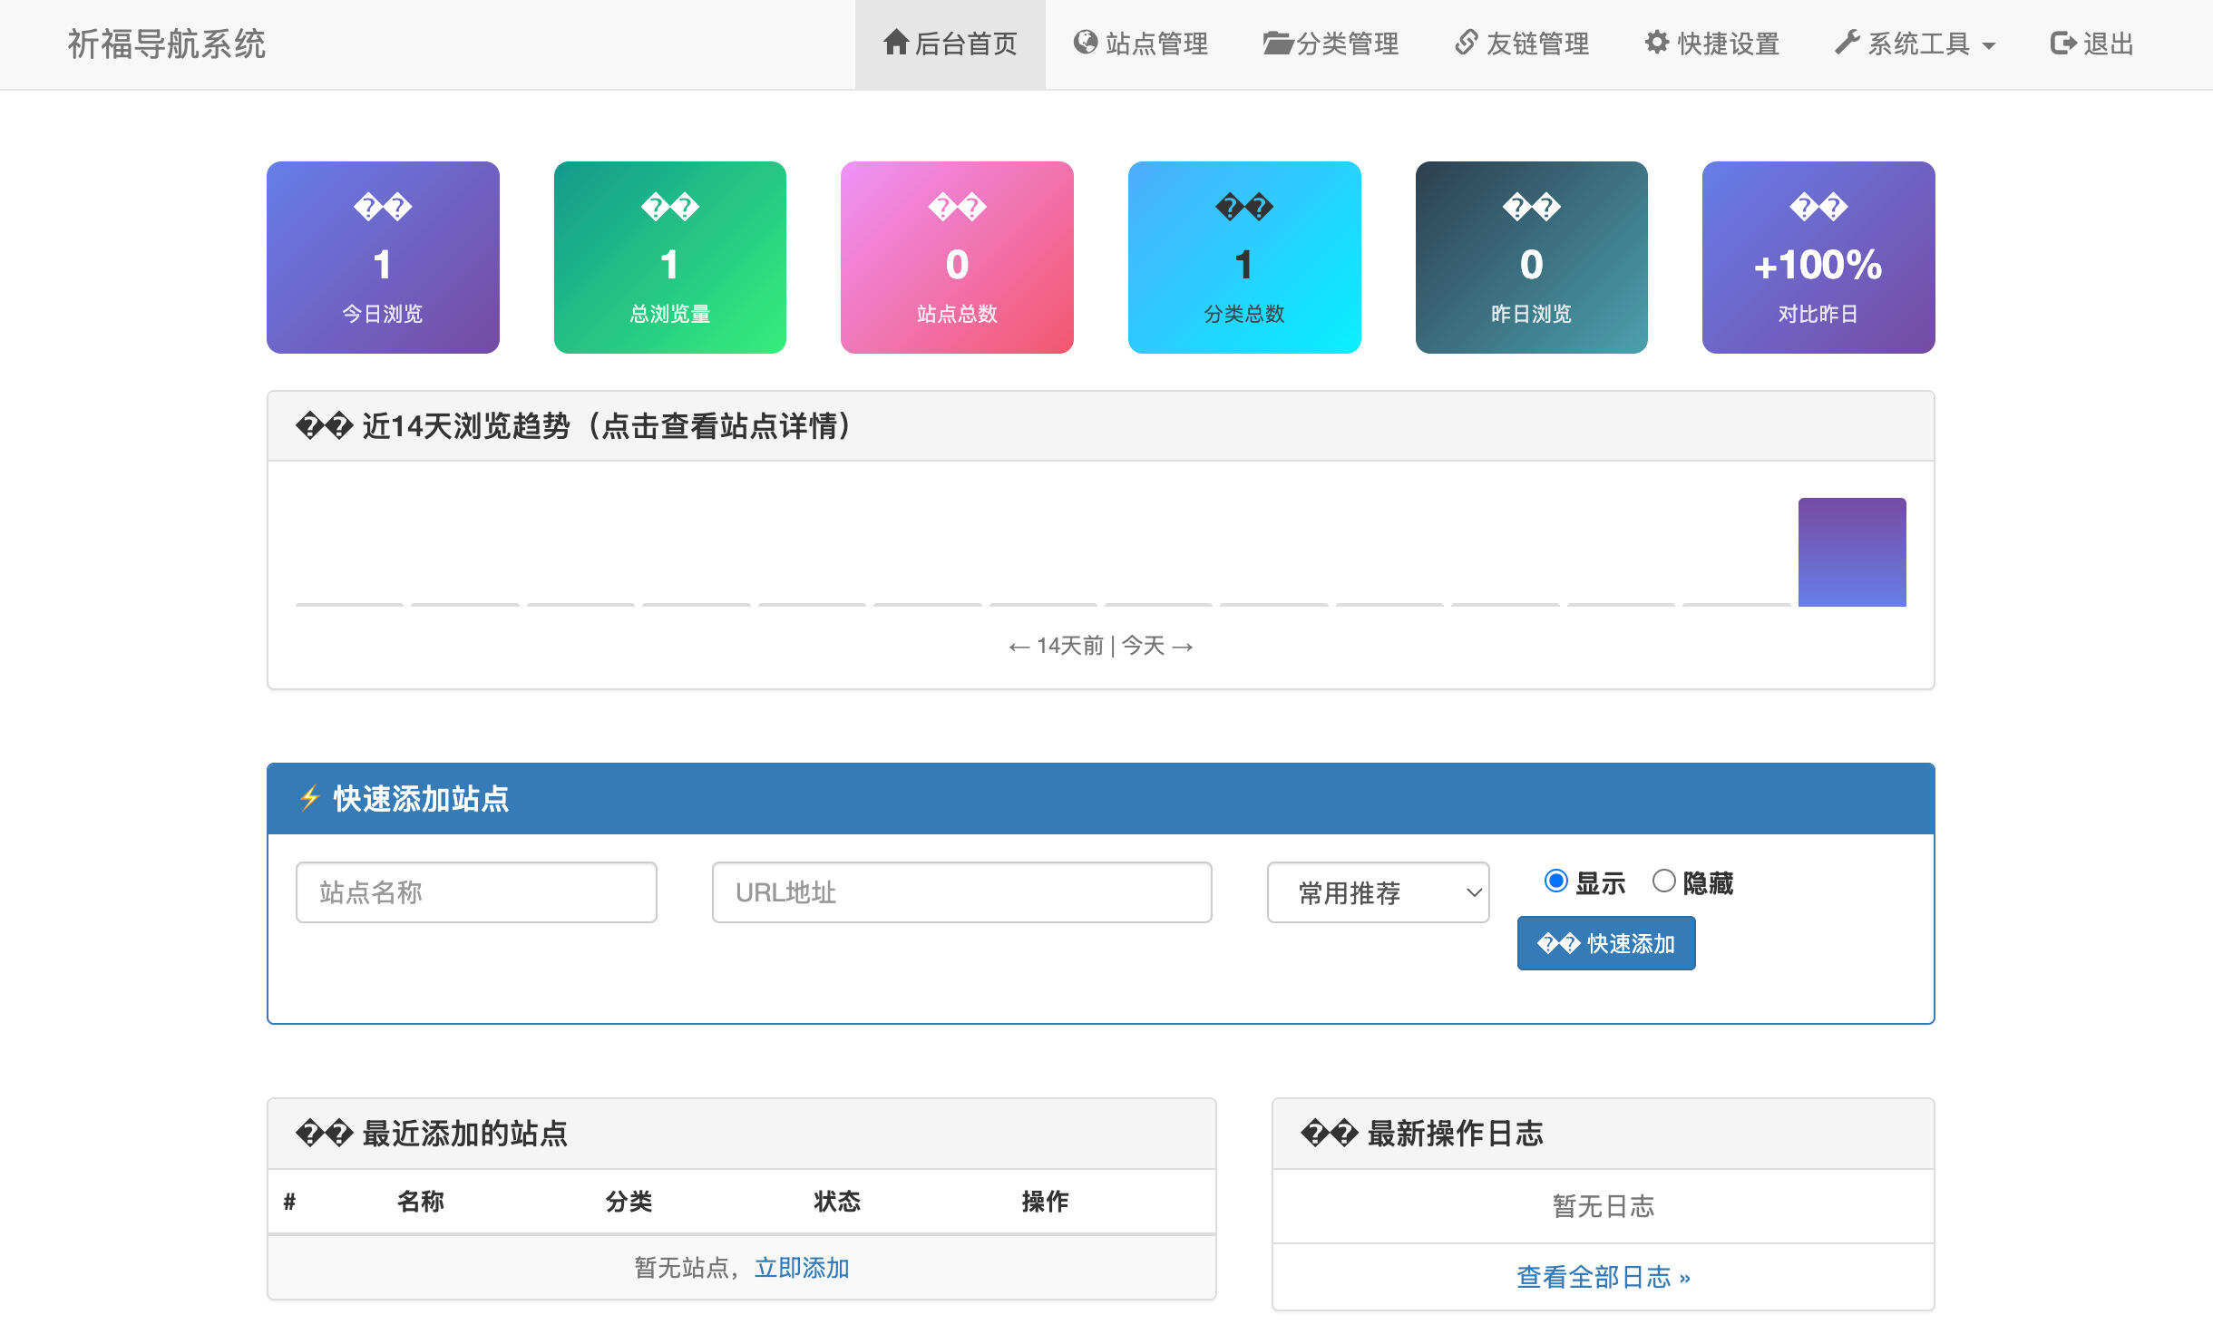The width and height of the screenshot is (2213, 1344).
Task: Click the wrench icon for system tools
Action: pos(1847,42)
